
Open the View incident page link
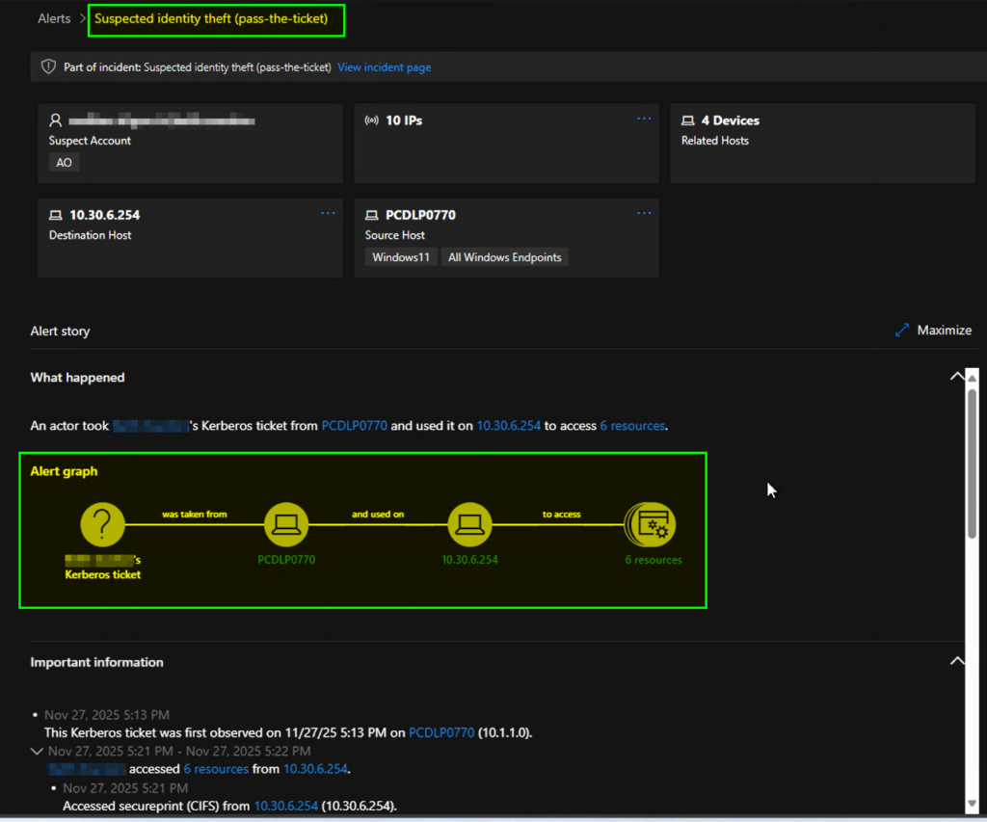pyautogui.click(x=384, y=67)
